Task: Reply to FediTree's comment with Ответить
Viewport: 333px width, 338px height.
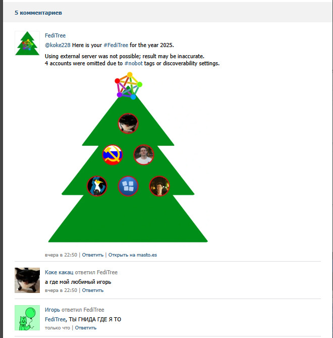Action: (93, 255)
